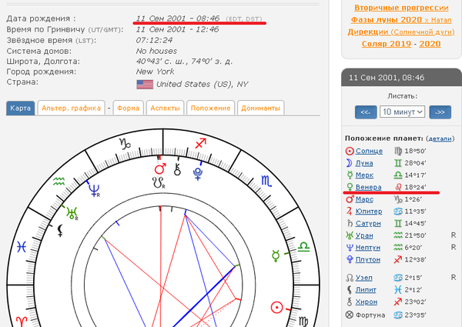This screenshot has height=327, width=462.
Task: Open Дирекции (Солнечной дуги) link
Action: [401, 32]
